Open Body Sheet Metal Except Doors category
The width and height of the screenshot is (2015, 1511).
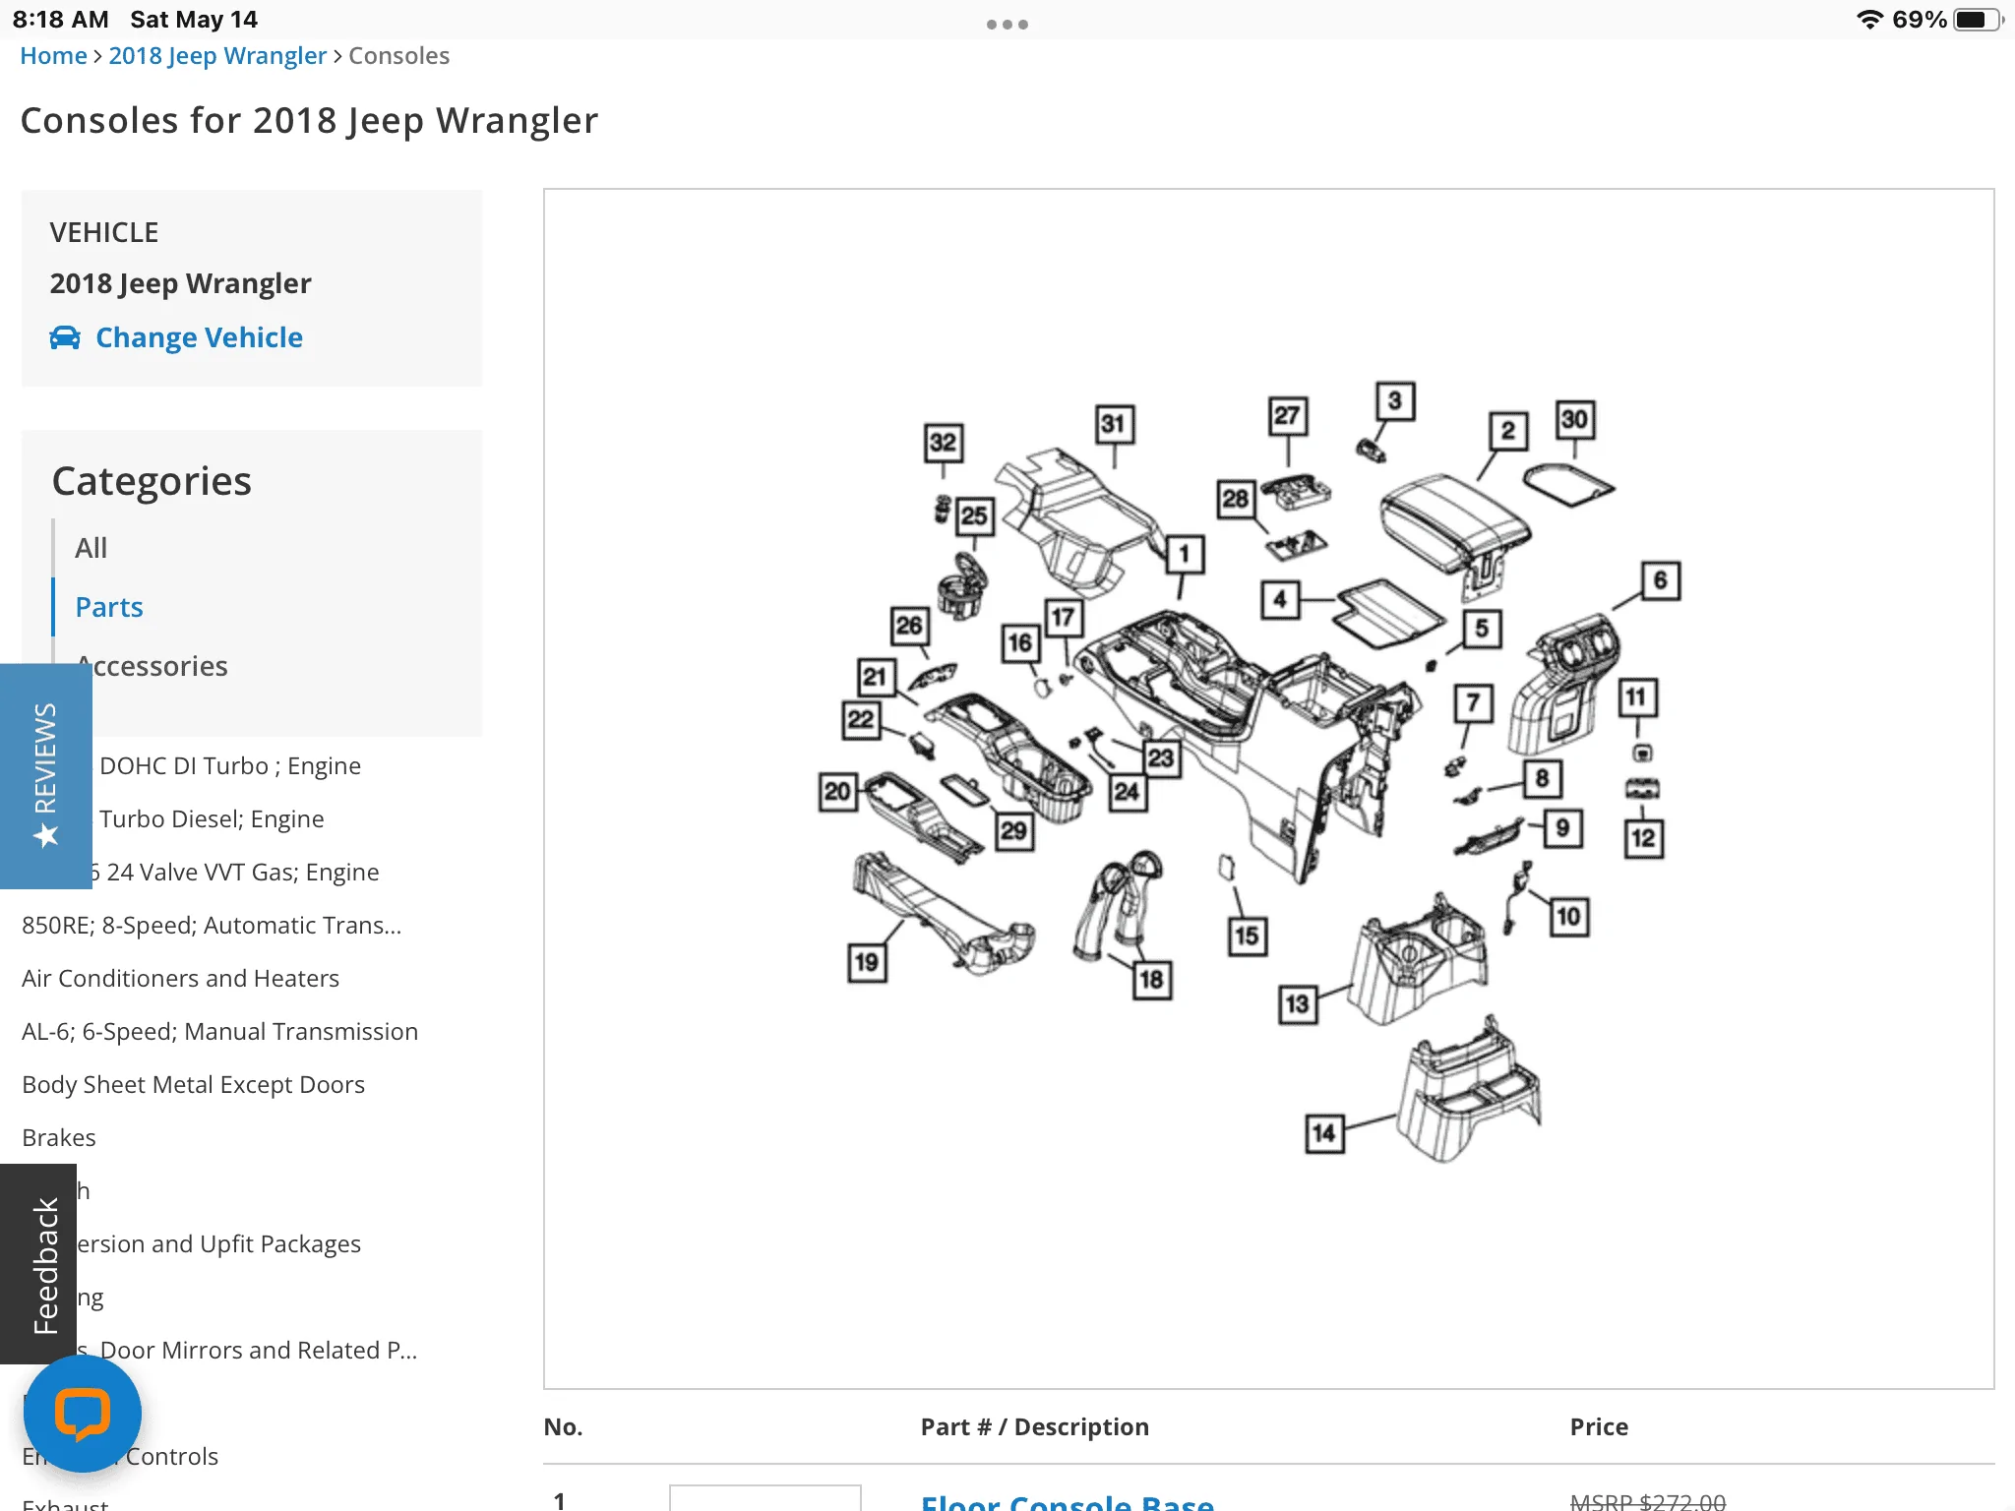tap(193, 1085)
